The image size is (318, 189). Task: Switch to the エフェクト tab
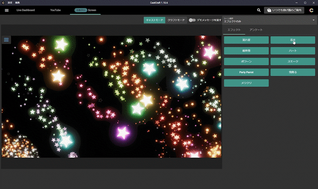coord(234,30)
